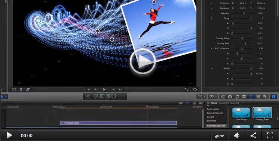Play the web video from the bottom bar

pos(9,135)
